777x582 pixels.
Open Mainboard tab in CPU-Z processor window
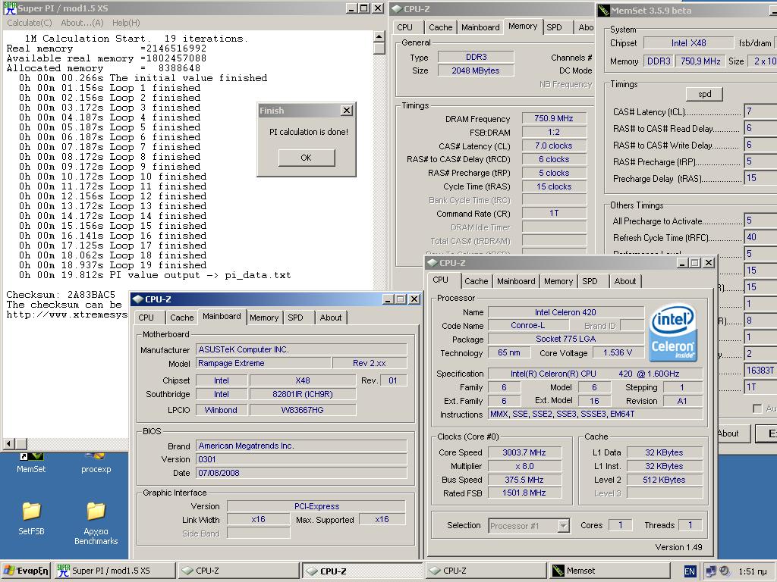point(516,281)
